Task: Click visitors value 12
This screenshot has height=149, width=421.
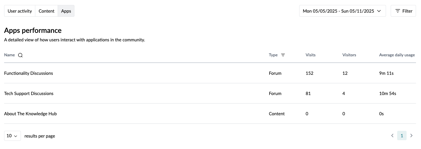Action: pyautogui.click(x=345, y=73)
